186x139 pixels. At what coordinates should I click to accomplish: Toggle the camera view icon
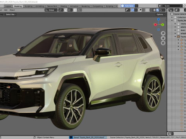click(x=163, y=43)
